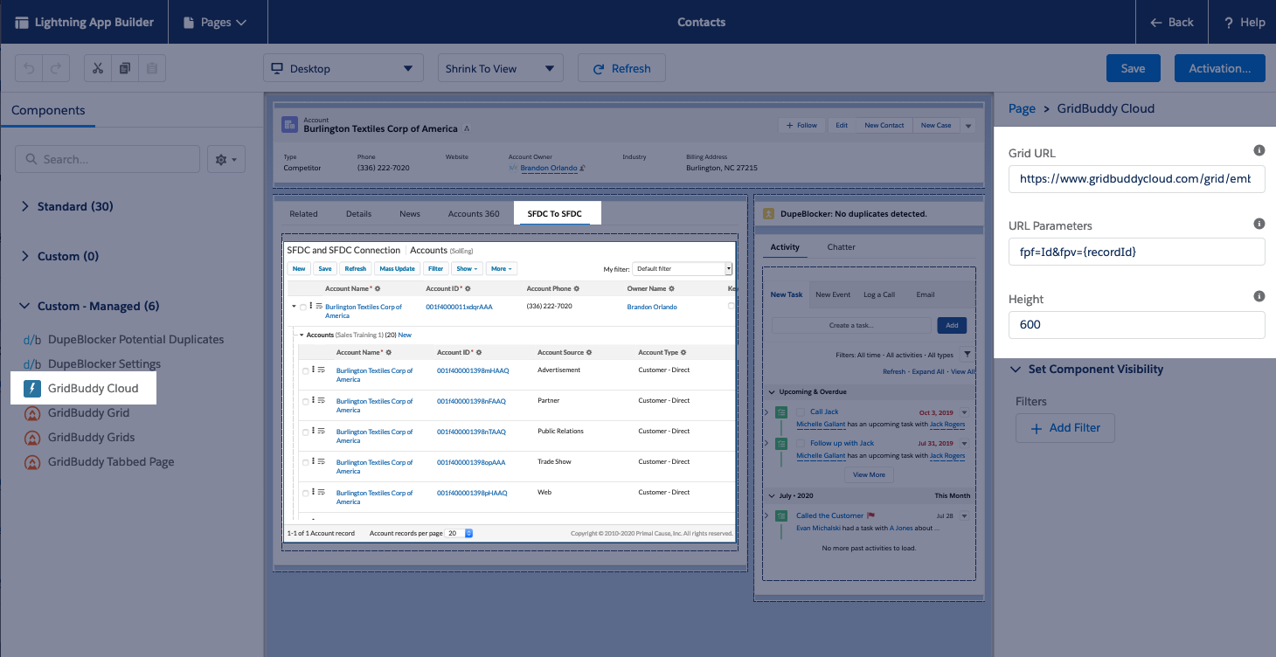
Task: Click the Account Type column gear icon
Action: coord(683,352)
